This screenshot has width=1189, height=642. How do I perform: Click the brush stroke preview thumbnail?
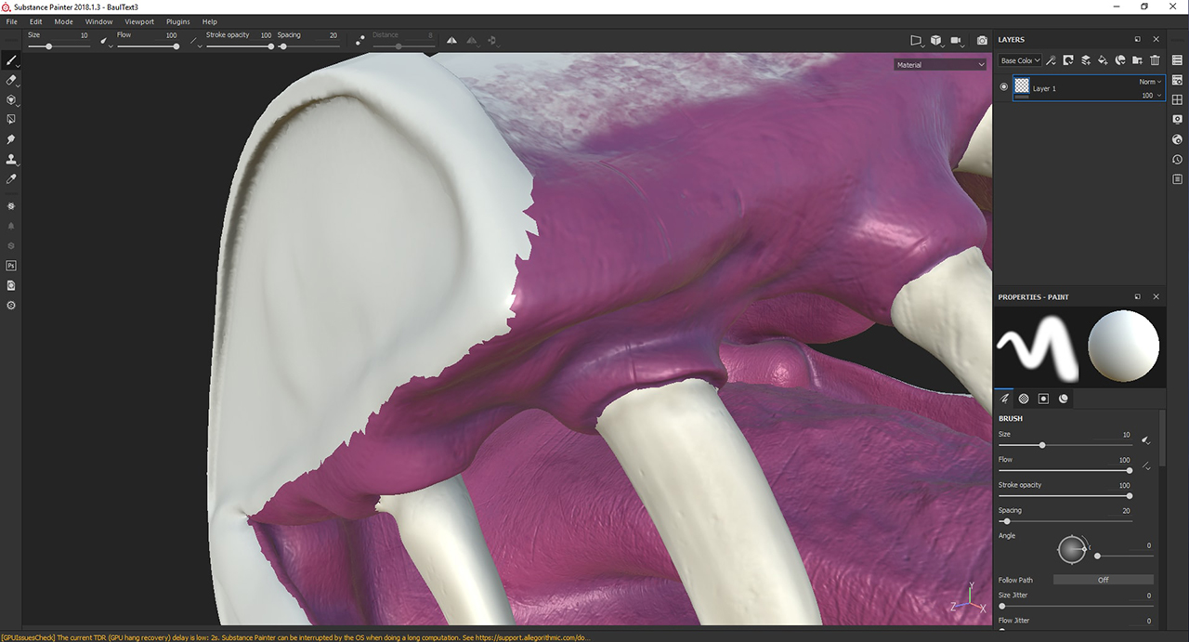coord(1037,347)
